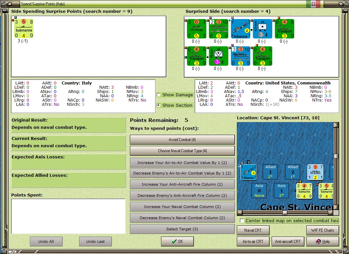Select the Italian Submarine unit counter

click(x=24, y=29)
